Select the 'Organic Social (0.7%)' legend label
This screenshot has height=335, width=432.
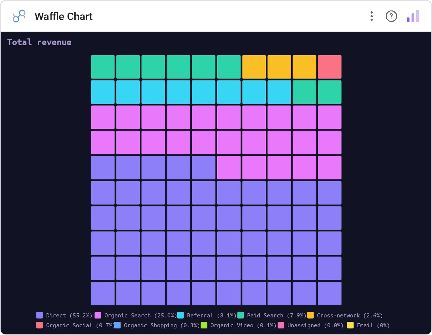tap(80, 325)
